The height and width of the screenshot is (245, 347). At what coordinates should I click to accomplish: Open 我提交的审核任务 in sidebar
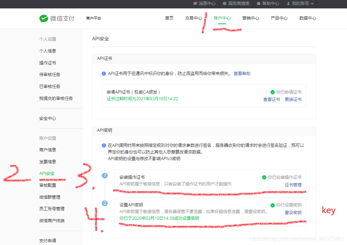[x=56, y=98]
